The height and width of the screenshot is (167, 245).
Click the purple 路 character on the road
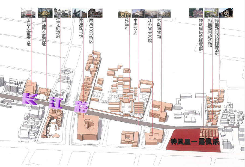pyautogui.click(x=81, y=107)
